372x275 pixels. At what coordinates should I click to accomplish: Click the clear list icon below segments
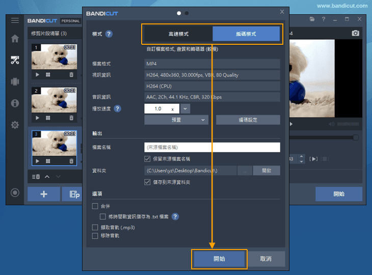36,177
